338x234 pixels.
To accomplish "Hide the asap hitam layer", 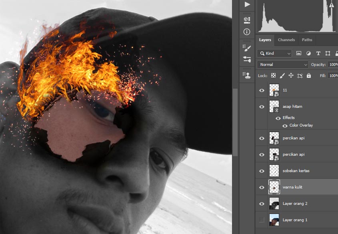I will tap(262, 107).
